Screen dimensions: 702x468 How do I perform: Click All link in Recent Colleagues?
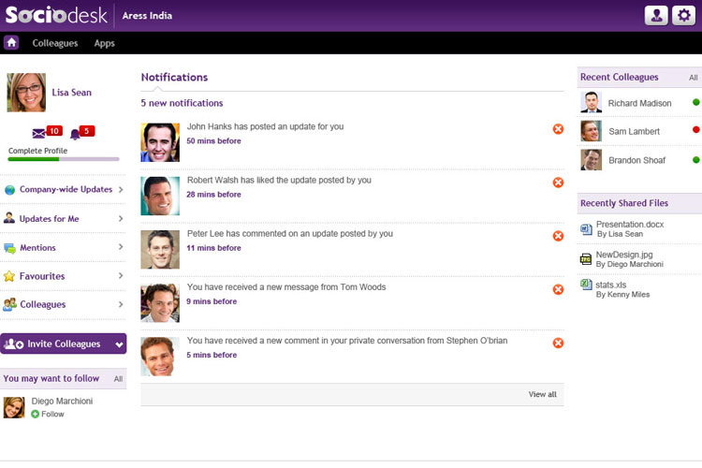click(x=693, y=78)
